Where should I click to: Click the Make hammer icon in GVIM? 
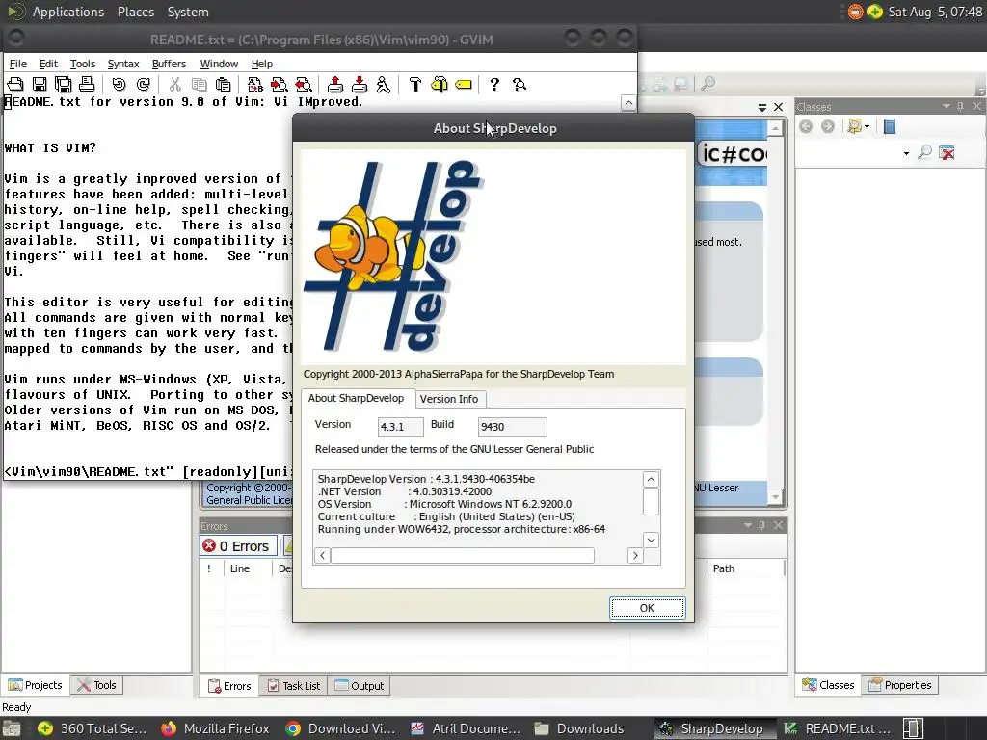pos(414,85)
